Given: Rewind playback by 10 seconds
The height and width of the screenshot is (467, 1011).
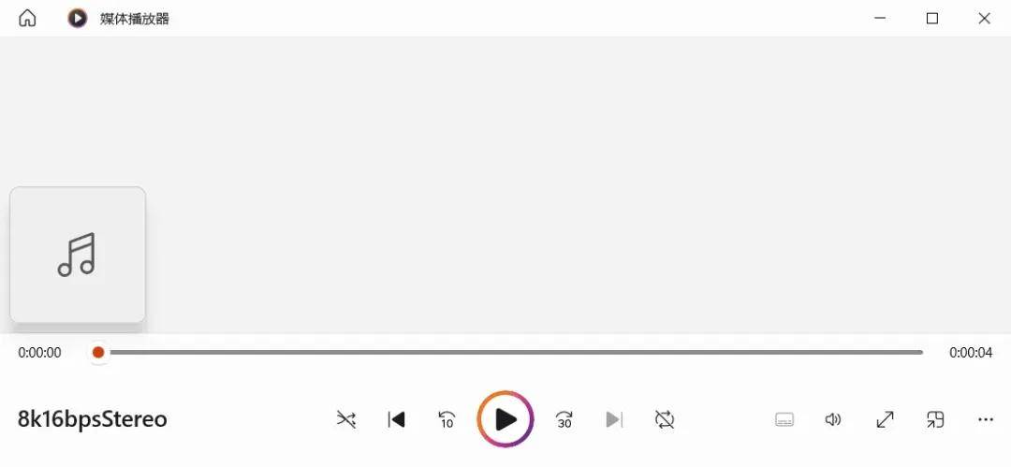Looking at the screenshot, I should (447, 420).
